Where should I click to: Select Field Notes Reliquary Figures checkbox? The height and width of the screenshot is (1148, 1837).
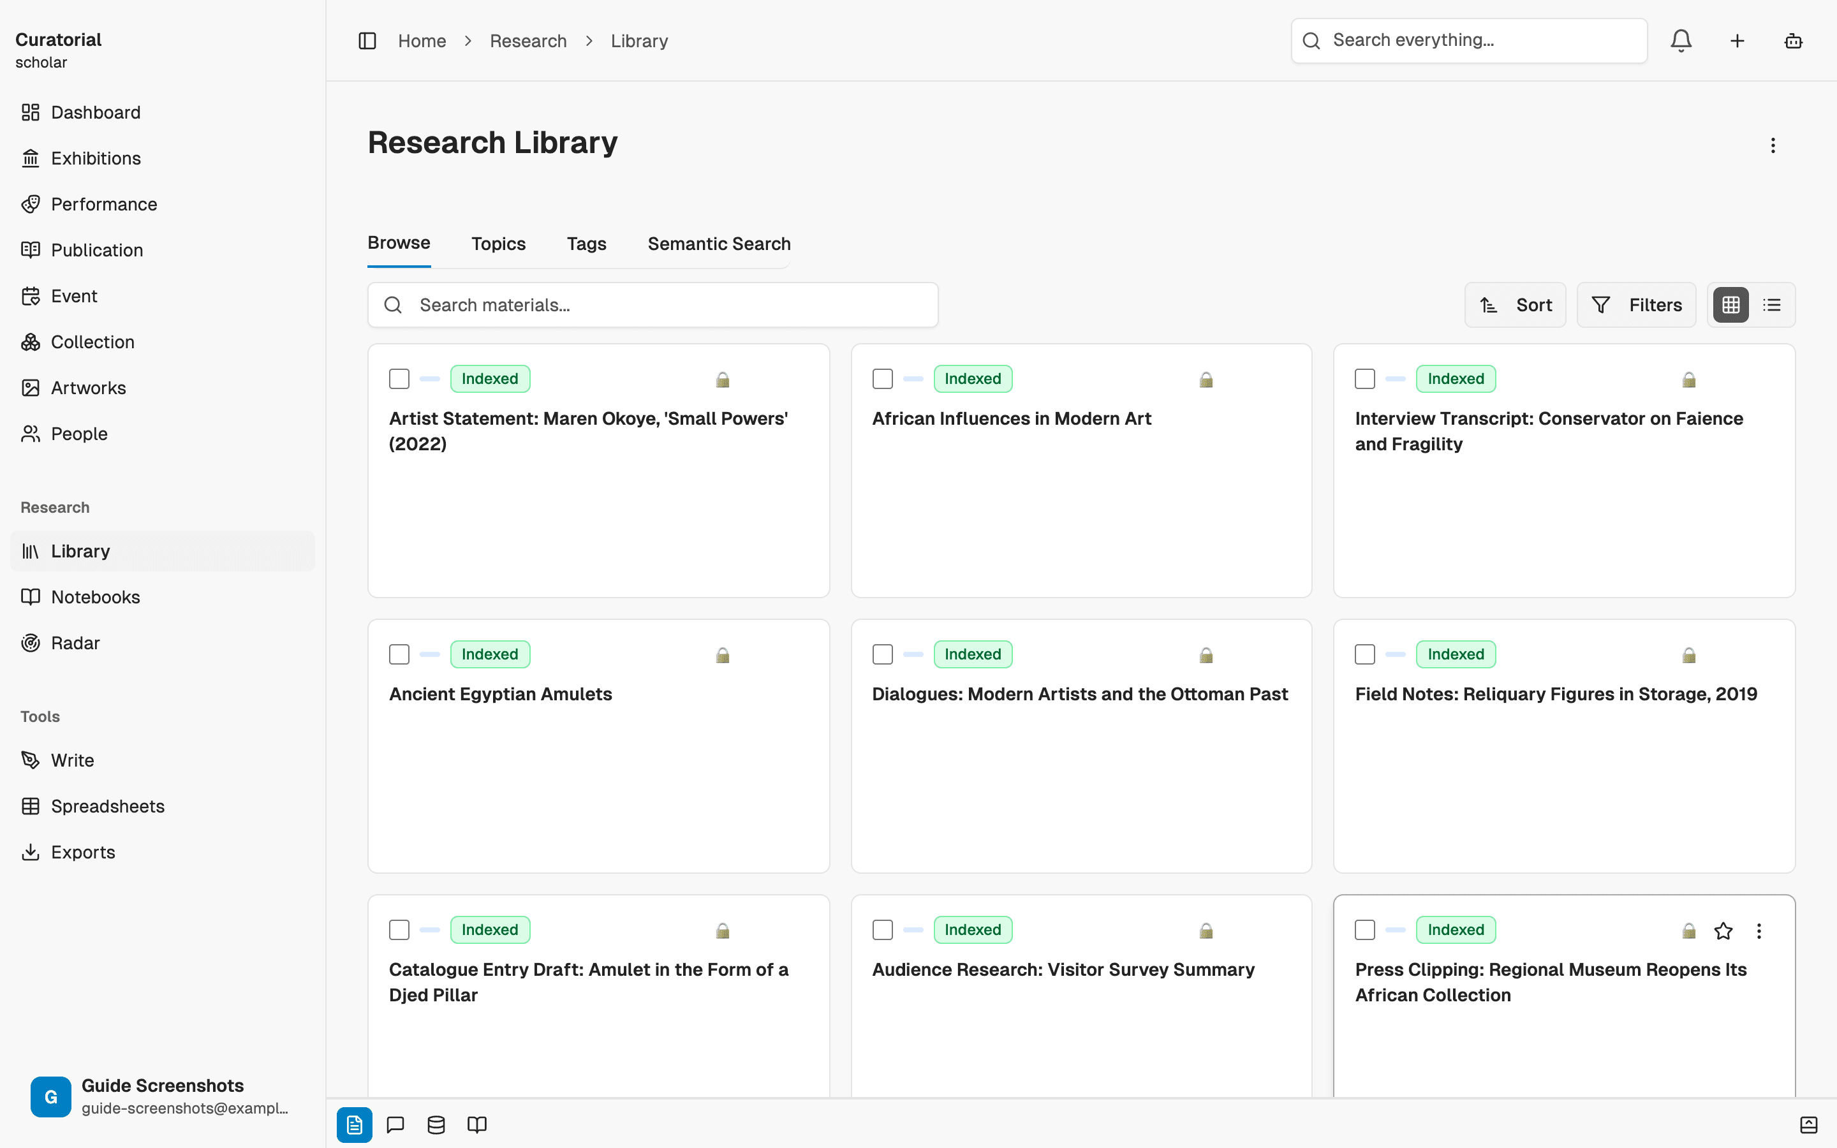click(x=1365, y=654)
